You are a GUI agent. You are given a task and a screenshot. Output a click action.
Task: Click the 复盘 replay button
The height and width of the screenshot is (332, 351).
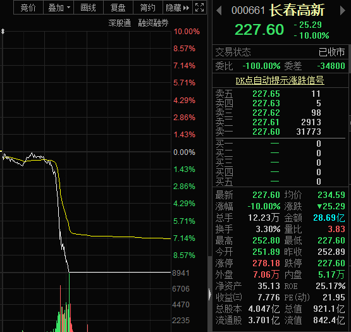point(118,8)
